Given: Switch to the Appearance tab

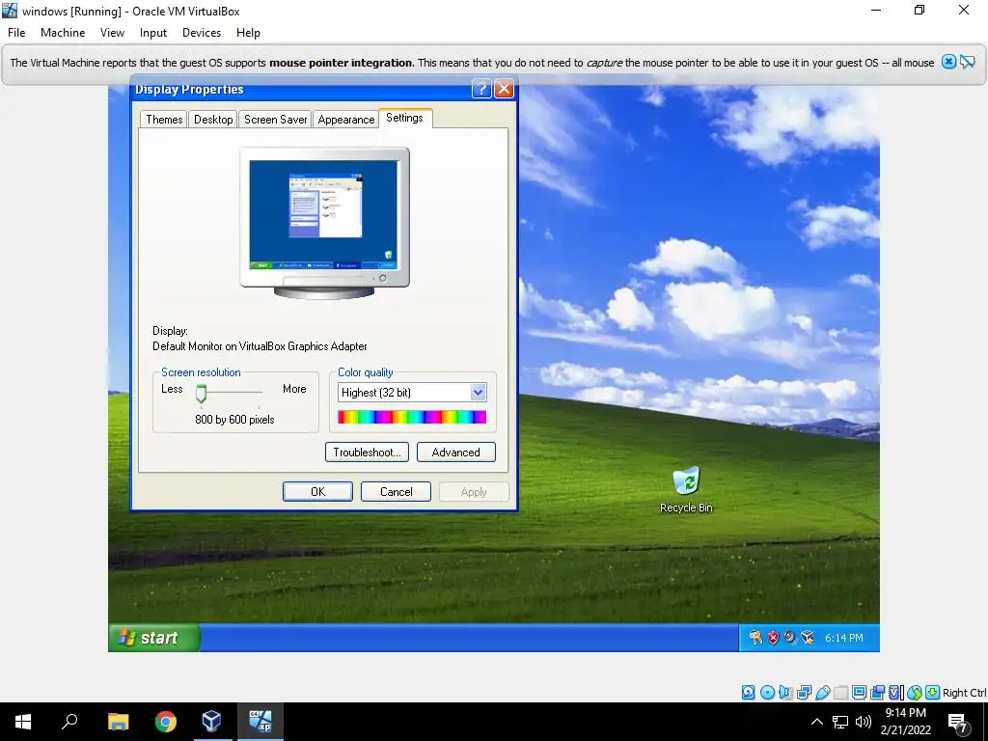Looking at the screenshot, I should click(346, 119).
